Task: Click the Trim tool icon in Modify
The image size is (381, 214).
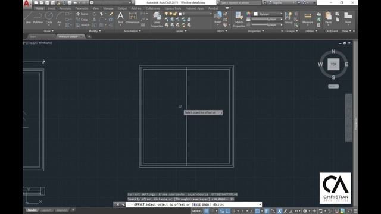Action: [102, 14]
